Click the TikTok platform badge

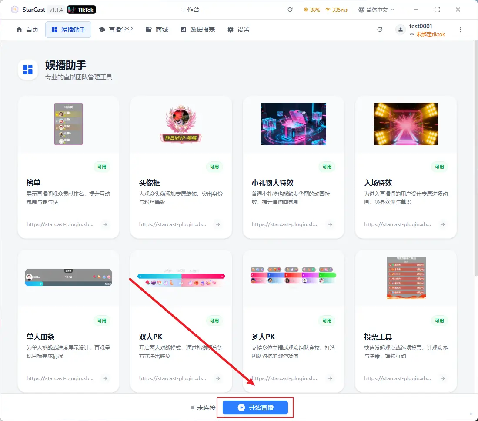[x=82, y=10]
